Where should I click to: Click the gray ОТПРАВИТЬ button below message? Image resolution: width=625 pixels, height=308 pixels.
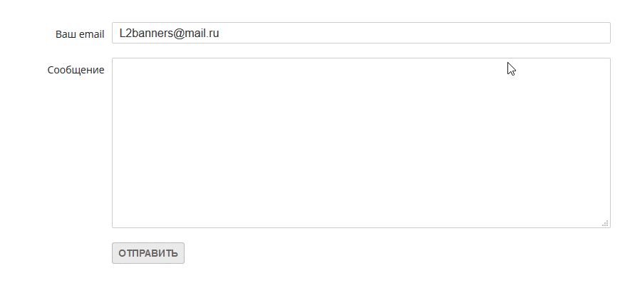point(148,253)
